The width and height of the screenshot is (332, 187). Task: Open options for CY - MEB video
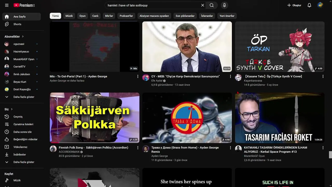230,76
